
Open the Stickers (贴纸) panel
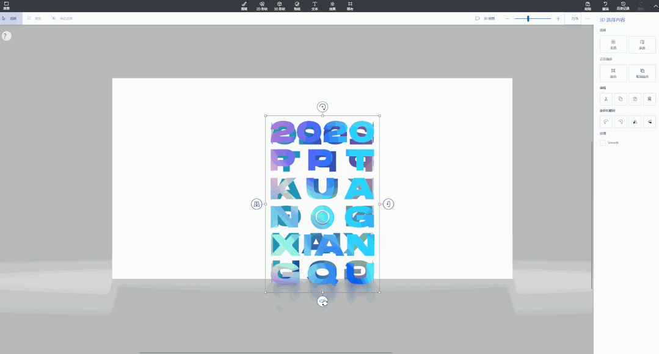tap(297, 6)
